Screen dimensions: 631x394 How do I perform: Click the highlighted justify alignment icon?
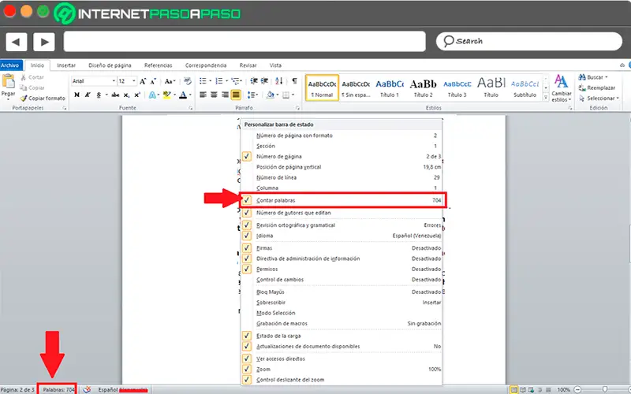click(x=236, y=95)
